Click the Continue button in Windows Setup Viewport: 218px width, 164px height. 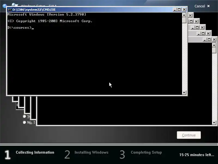pos(189,135)
